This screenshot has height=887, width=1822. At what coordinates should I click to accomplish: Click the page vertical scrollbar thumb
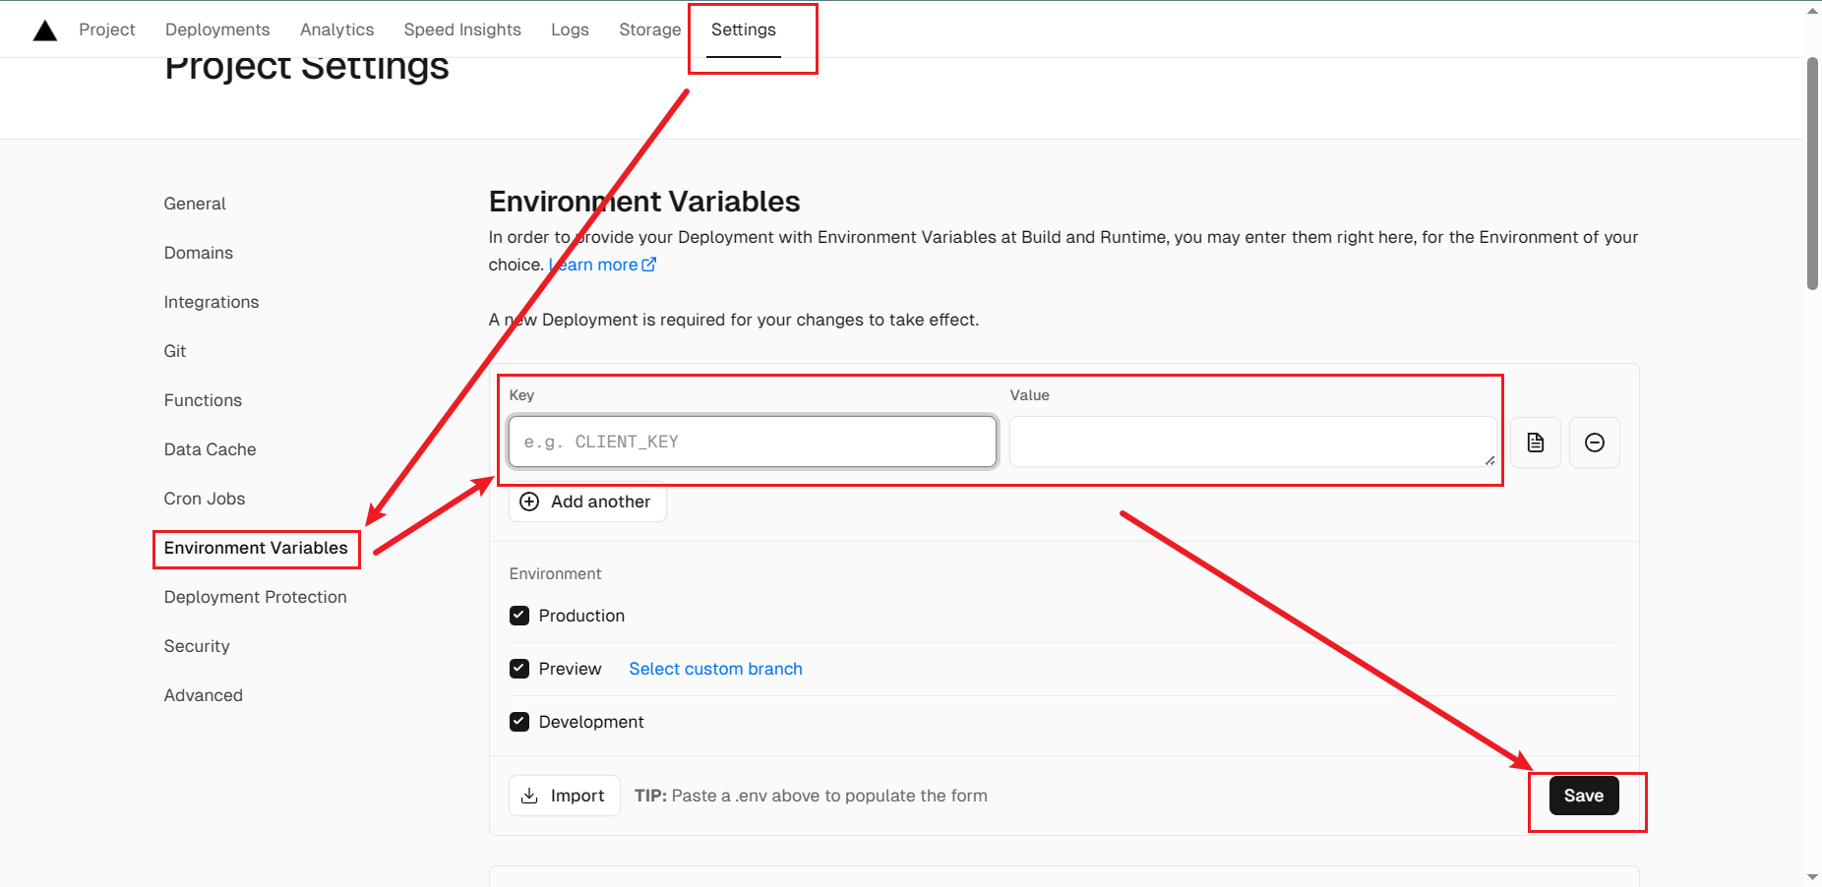[1812, 173]
